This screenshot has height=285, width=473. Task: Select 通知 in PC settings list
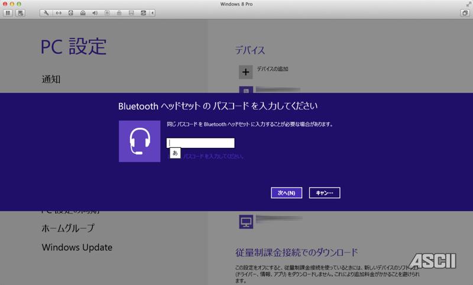coord(51,79)
